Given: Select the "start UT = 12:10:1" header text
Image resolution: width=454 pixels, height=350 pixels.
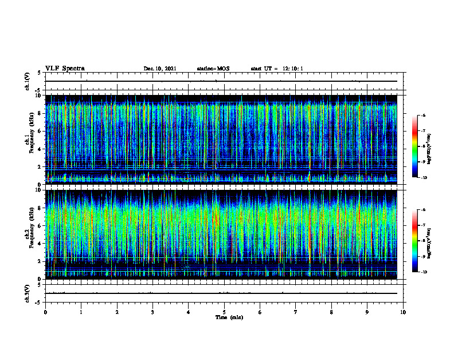Looking at the screenshot, I should pyautogui.click(x=277, y=69).
